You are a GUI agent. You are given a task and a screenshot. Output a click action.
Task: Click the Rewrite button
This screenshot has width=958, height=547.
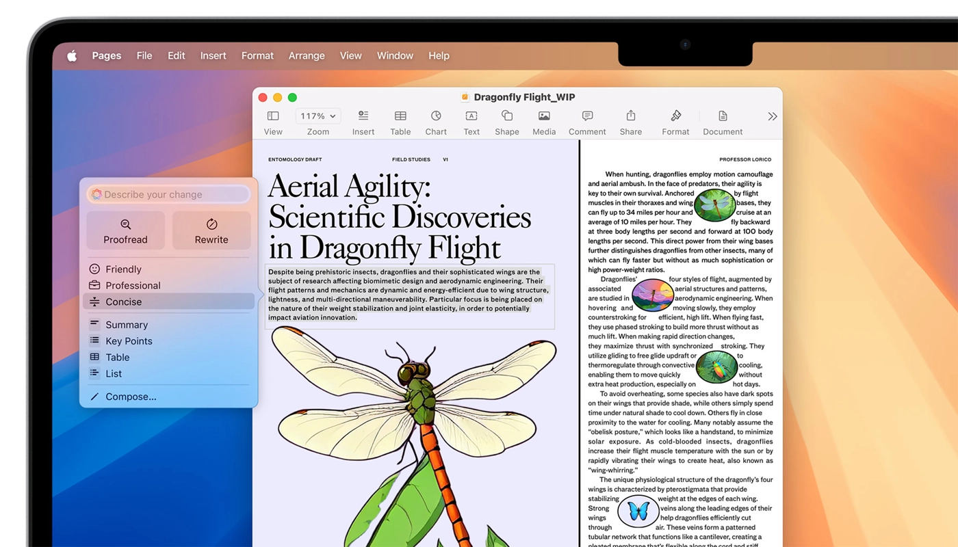tap(211, 230)
